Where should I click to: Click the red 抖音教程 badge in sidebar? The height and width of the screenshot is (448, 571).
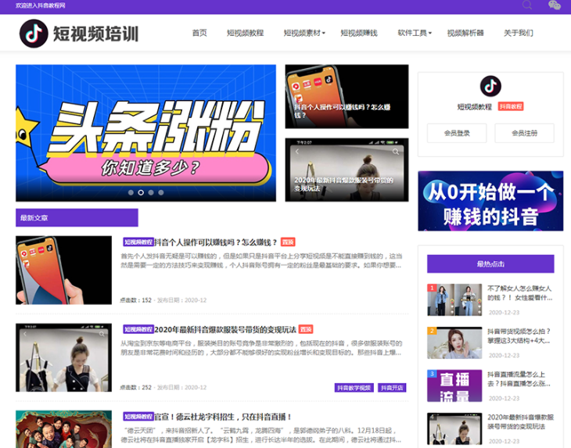click(511, 106)
